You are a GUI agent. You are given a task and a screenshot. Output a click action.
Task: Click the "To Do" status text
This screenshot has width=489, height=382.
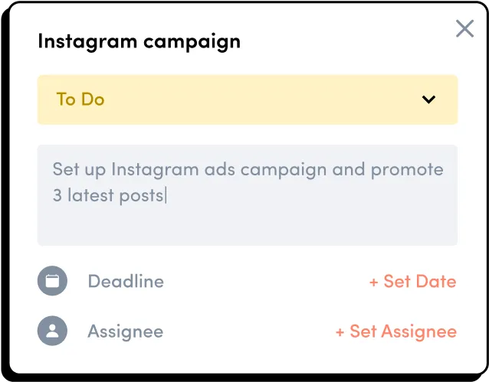click(80, 100)
